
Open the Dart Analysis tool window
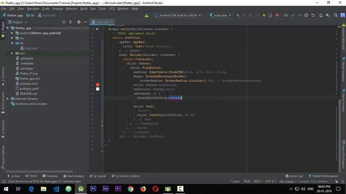point(74,176)
